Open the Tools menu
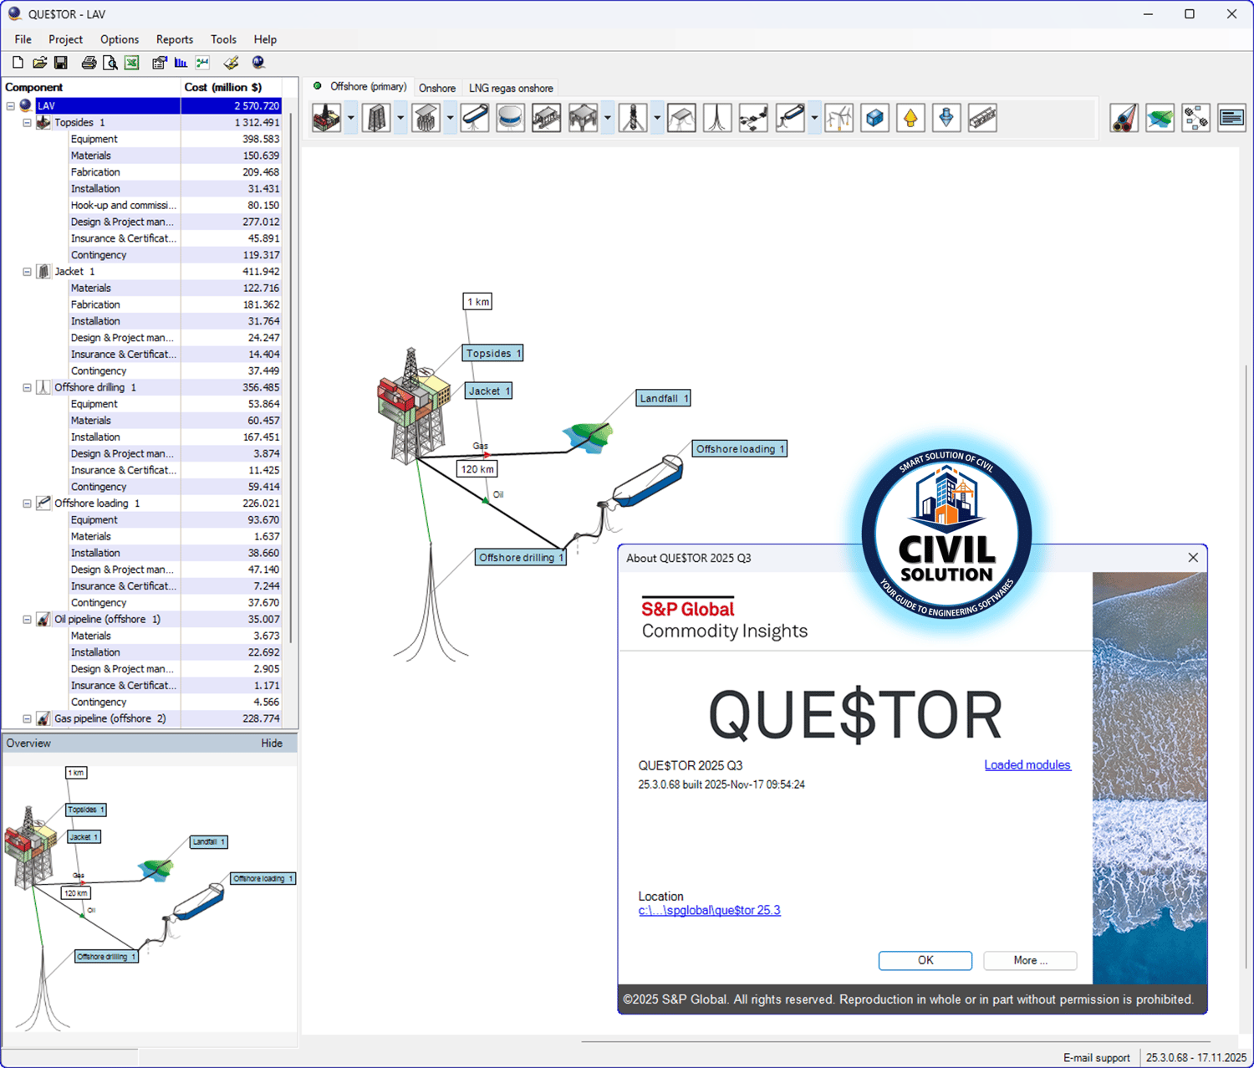This screenshot has width=1254, height=1068. point(223,39)
